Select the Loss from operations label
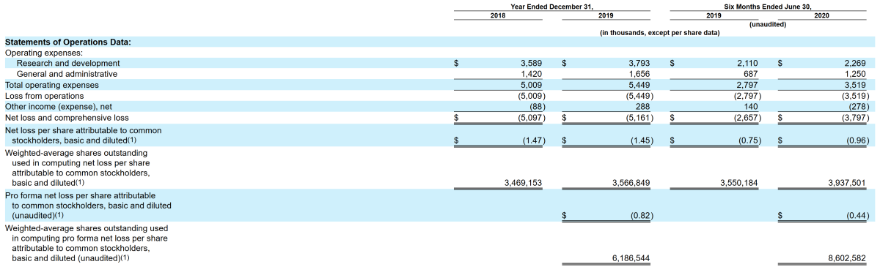The width and height of the screenshot is (880, 267). (45, 96)
